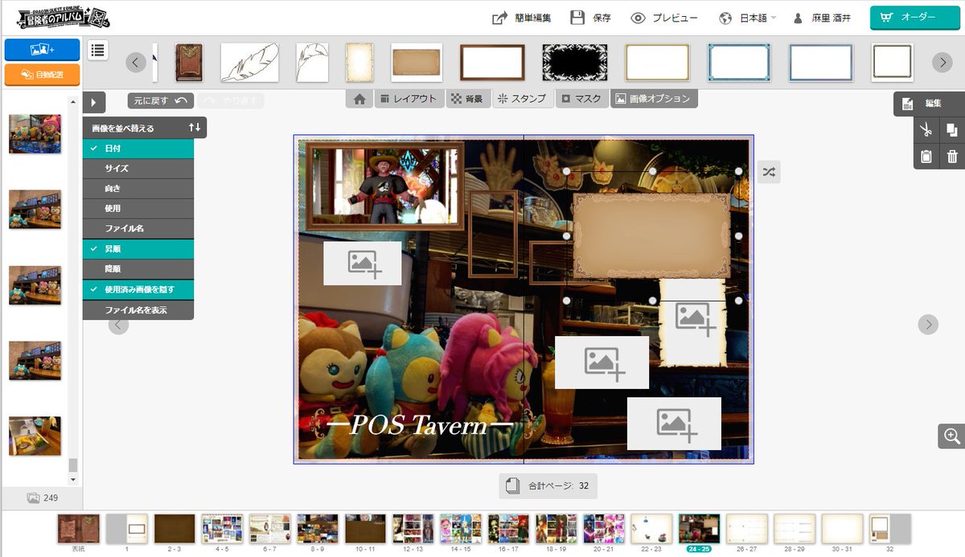Viewport: 965px width, 557px height.
Task: Click the zoom magnifier icon
Action: (x=951, y=436)
